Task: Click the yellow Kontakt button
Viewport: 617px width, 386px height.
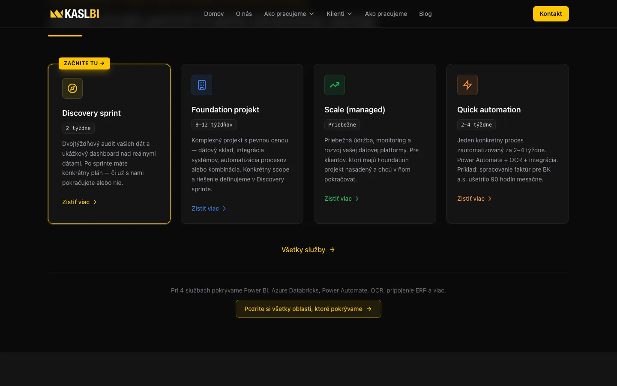Action: tap(551, 14)
